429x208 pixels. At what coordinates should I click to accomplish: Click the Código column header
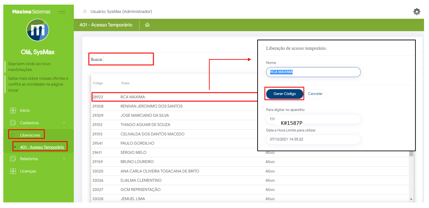[98, 83]
